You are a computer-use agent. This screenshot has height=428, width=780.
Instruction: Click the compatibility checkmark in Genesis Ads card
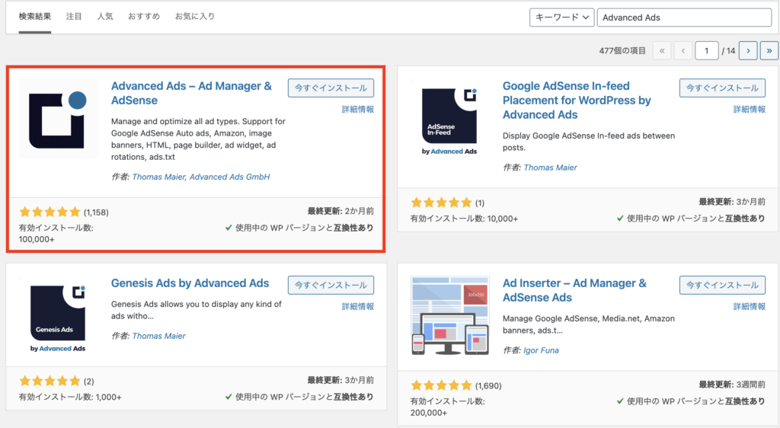[229, 397]
